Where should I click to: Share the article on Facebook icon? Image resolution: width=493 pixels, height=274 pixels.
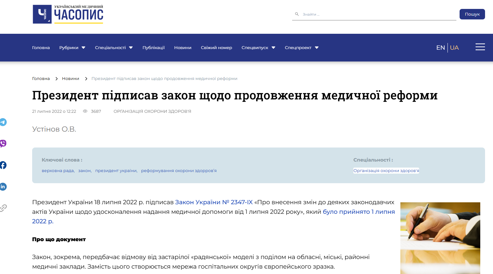point(3,165)
